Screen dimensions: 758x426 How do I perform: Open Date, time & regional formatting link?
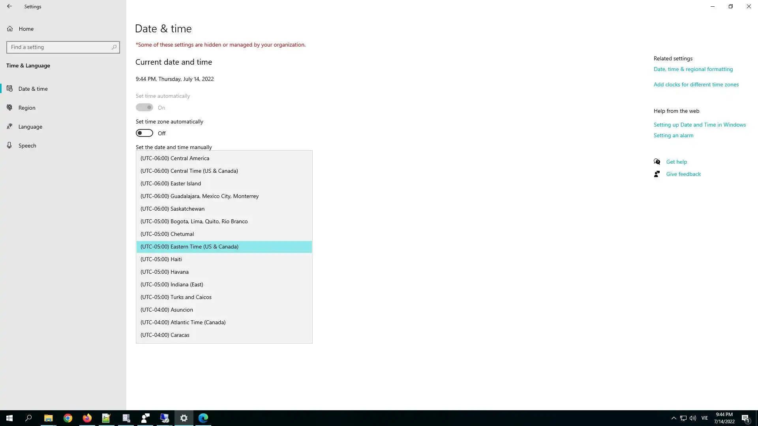pyautogui.click(x=693, y=69)
